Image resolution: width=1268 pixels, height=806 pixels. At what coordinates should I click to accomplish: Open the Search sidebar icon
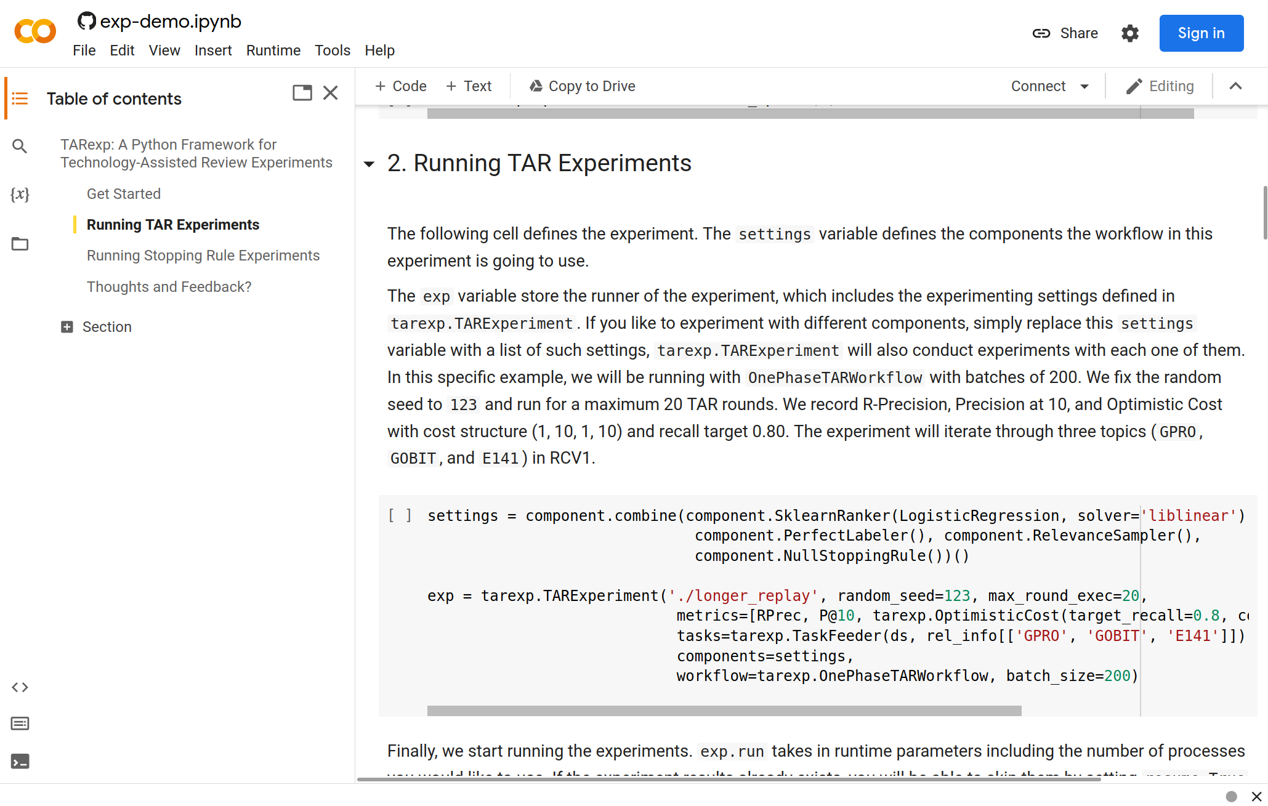20,146
